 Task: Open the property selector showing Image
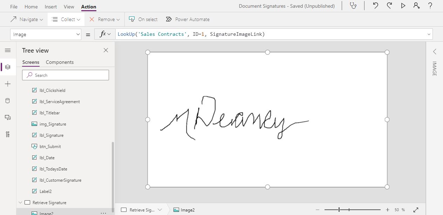[x=46, y=34]
